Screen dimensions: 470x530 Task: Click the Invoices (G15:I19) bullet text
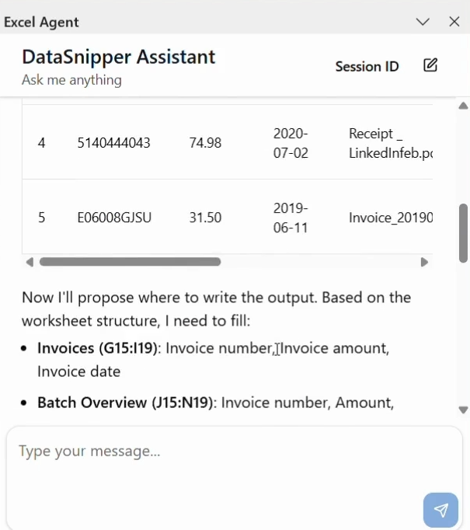click(x=97, y=348)
